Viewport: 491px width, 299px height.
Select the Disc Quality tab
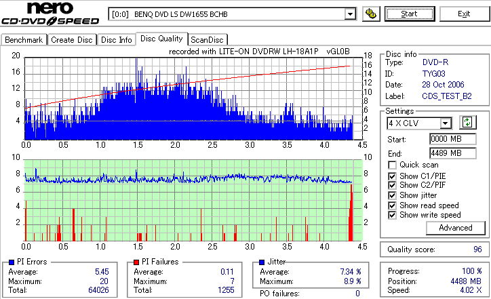coord(161,39)
